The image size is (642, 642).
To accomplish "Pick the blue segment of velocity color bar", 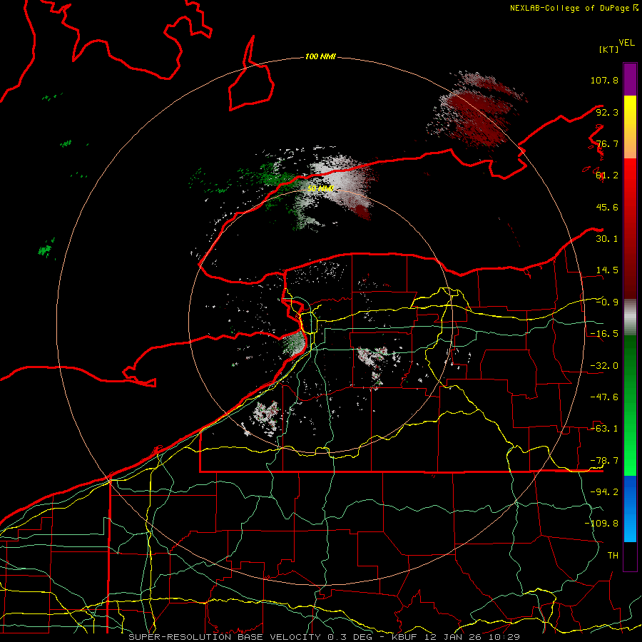I will pyautogui.click(x=630, y=509).
